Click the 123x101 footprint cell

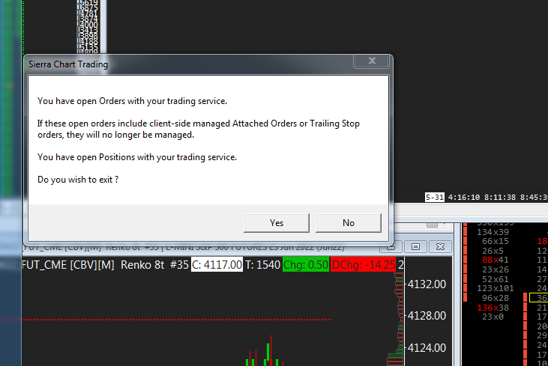[x=496, y=288]
